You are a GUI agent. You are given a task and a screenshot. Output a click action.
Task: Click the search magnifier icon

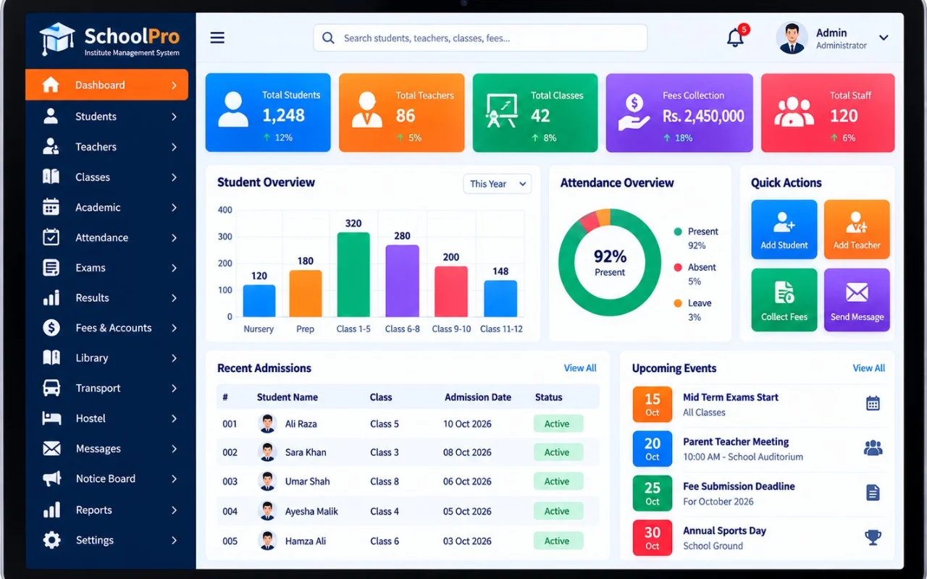pos(328,38)
